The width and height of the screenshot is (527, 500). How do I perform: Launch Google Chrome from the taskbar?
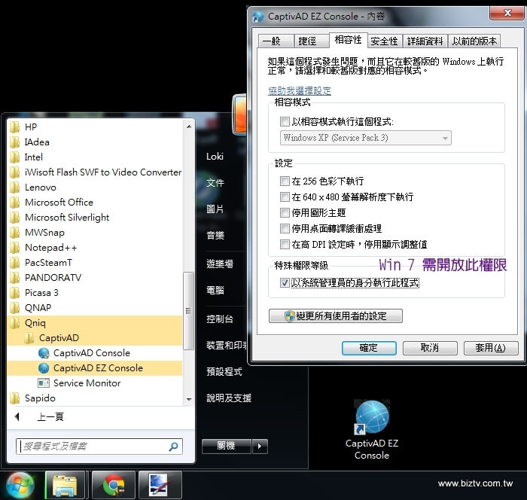click(x=114, y=485)
